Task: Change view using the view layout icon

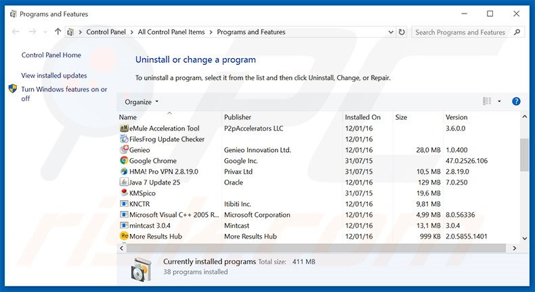Action: click(487, 101)
